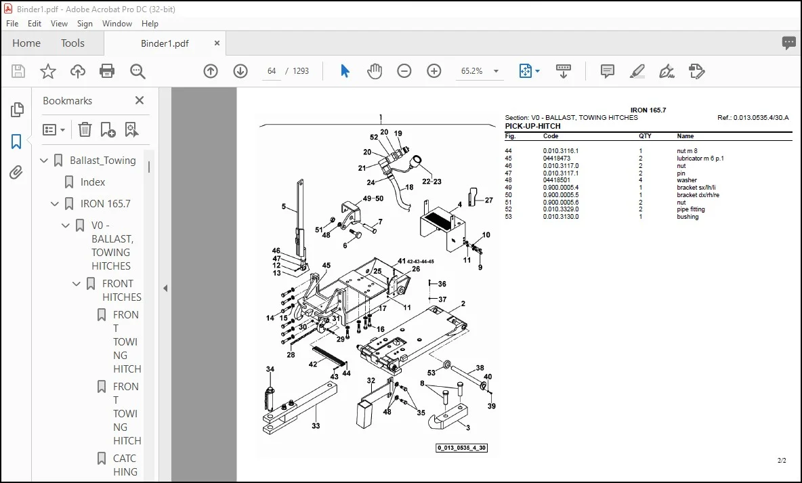Image resolution: width=802 pixels, height=483 pixels.
Task: Select the Highlight text tool
Action: point(637,71)
